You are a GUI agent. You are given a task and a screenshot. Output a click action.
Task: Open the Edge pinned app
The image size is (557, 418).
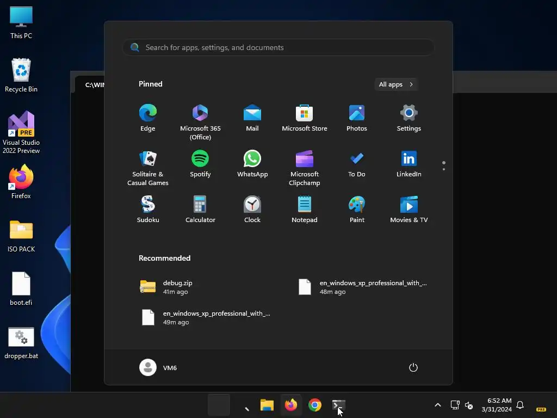pyautogui.click(x=148, y=118)
